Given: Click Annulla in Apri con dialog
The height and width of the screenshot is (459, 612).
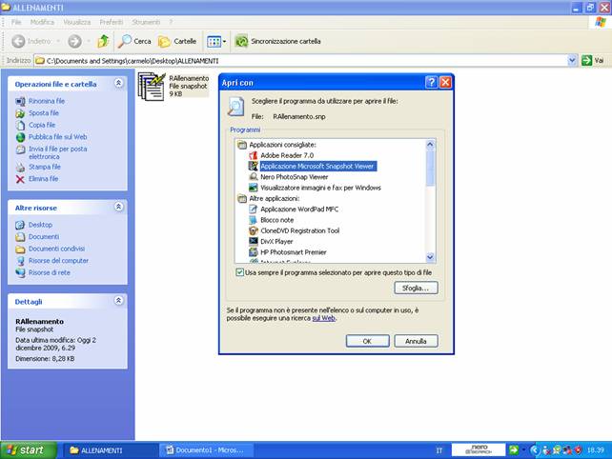Looking at the screenshot, I should [x=416, y=341].
